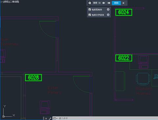The height and width of the screenshot is (120, 158).
Task: Open the view controls menu in viewport label
Action: pyautogui.click(x=6, y=2)
